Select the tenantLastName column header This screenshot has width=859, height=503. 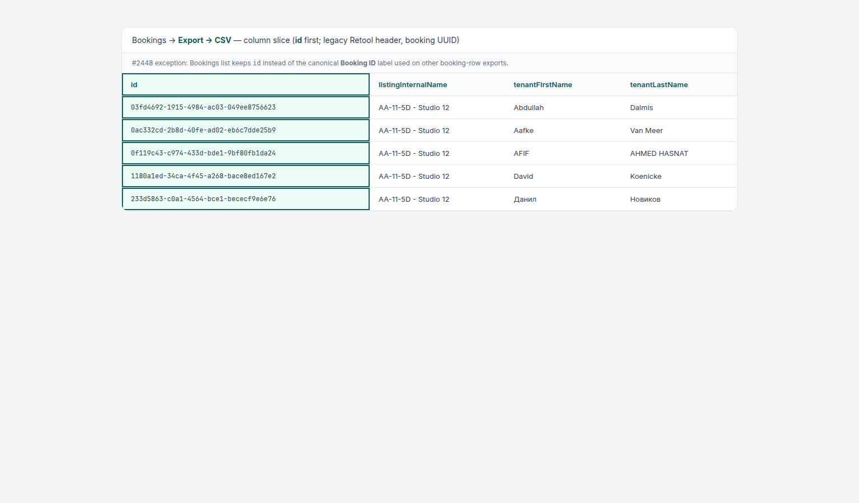[x=679, y=84]
